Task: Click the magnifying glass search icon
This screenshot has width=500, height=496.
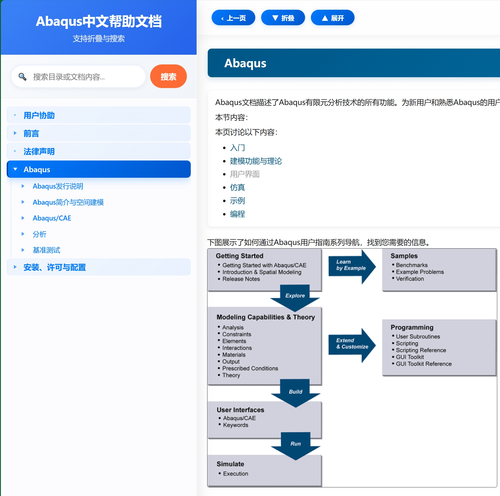Action: tap(22, 77)
